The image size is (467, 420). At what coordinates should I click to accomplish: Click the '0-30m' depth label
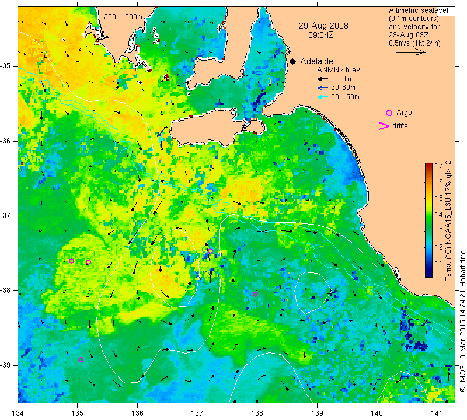(341, 79)
